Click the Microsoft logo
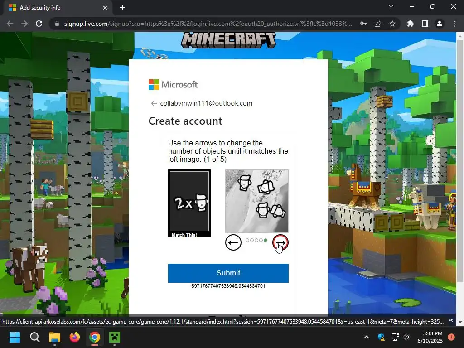This screenshot has width=464, height=348. [173, 85]
